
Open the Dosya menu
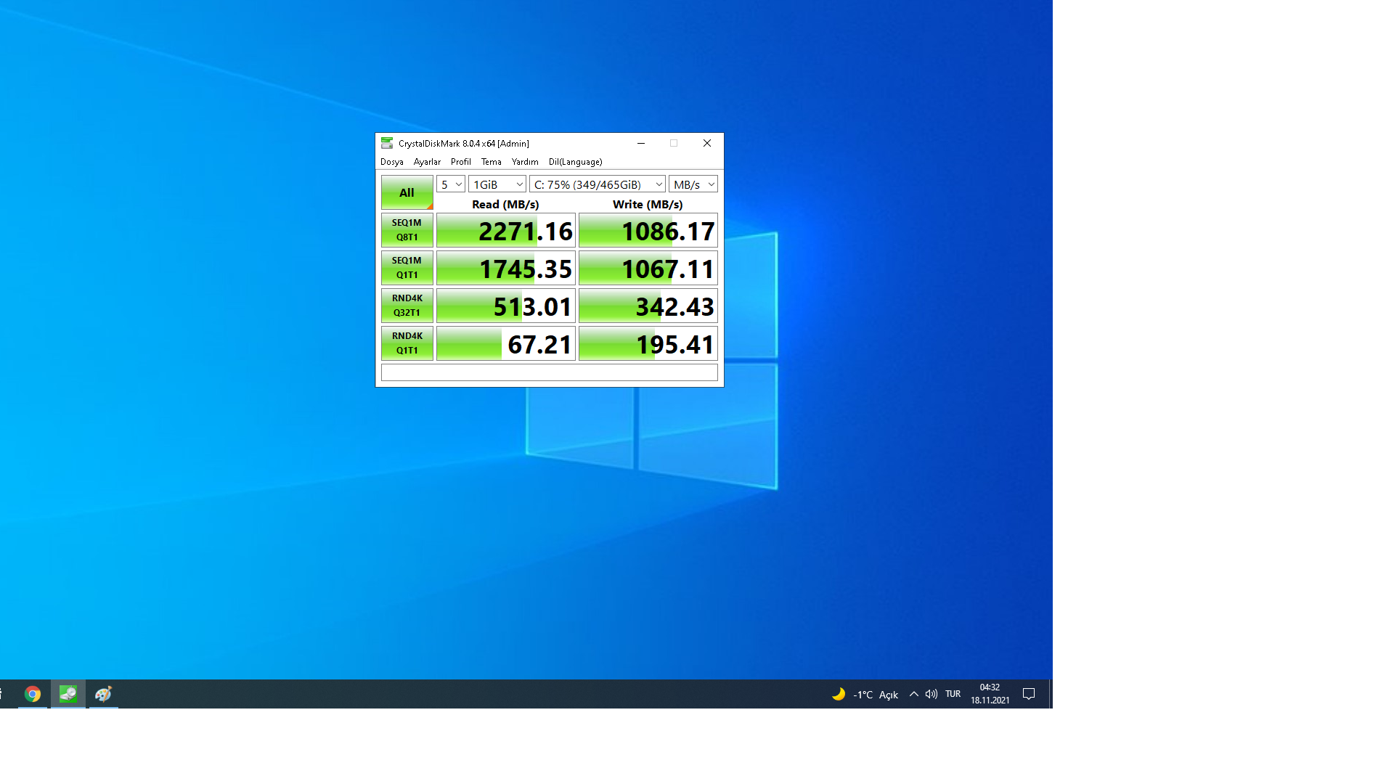[x=392, y=162]
